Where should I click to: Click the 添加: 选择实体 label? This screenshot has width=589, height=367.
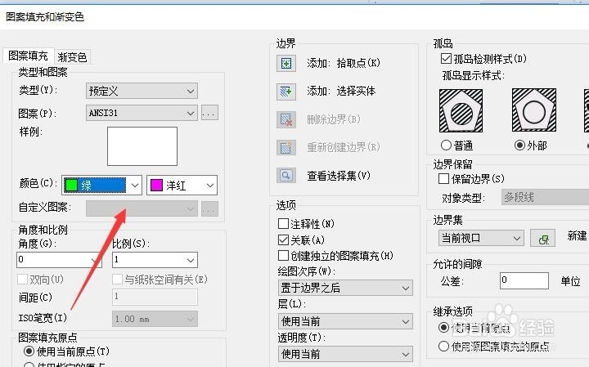click(x=341, y=92)
